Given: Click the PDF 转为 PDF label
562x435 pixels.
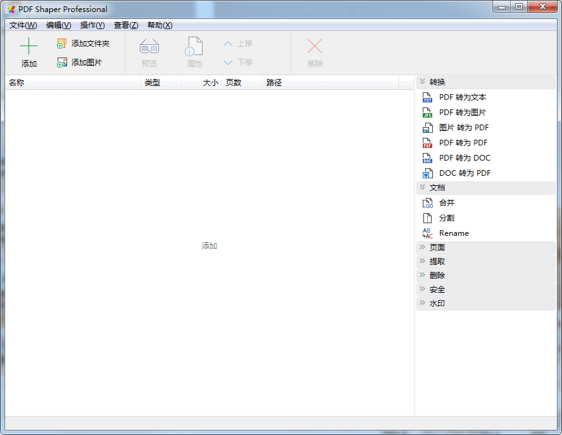Looking at the screenshot, I should [x=463, y=143].
